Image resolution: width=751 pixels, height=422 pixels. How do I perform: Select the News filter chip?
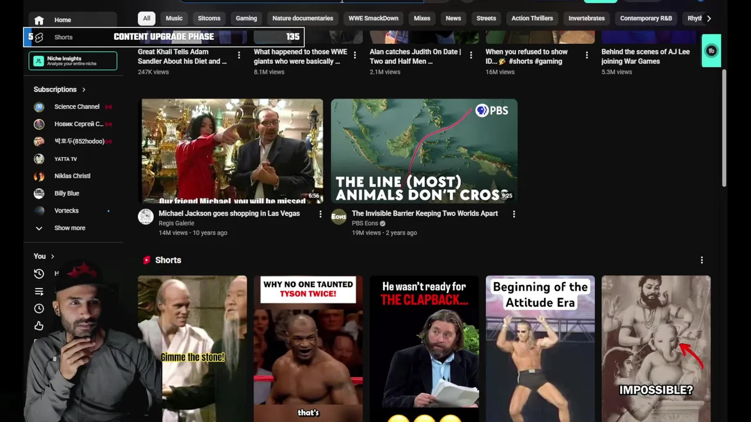pyautogui.click(x=453, y=18)
